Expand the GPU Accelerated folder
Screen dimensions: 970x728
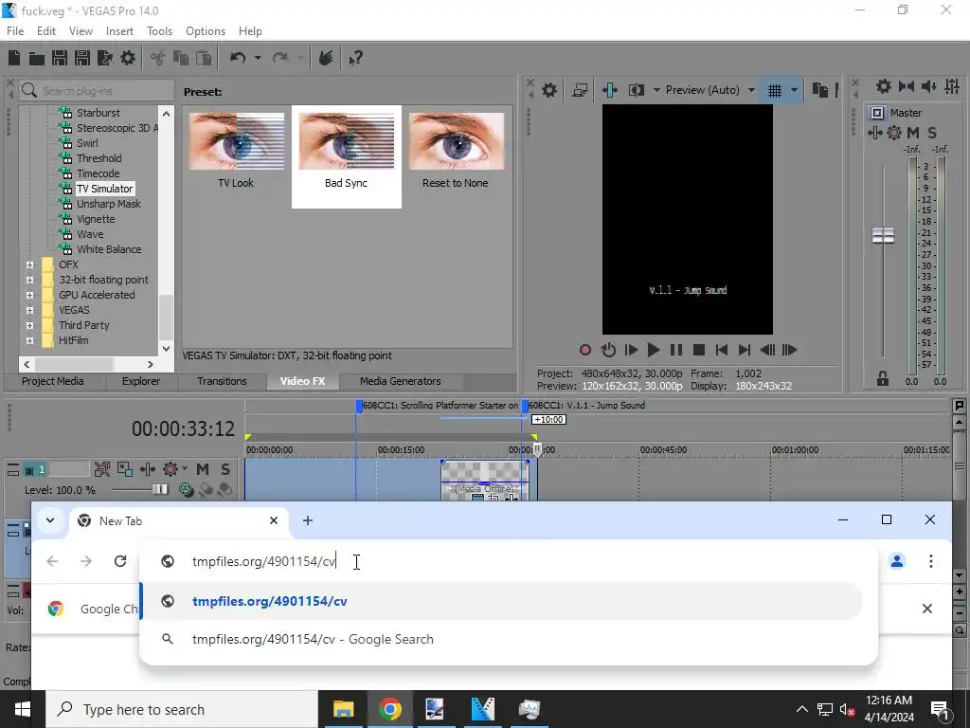coord(29,296)
